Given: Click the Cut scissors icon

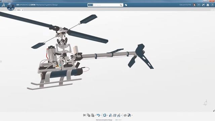Looking at the screenshot, I should [x=85, y=115].
